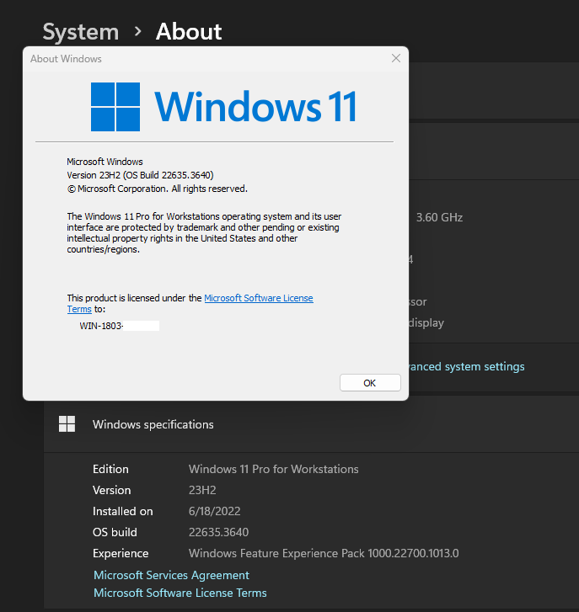Click the Windows specifications section icon
The width and height of the screenshot is (579, 612).
point(67,424)
